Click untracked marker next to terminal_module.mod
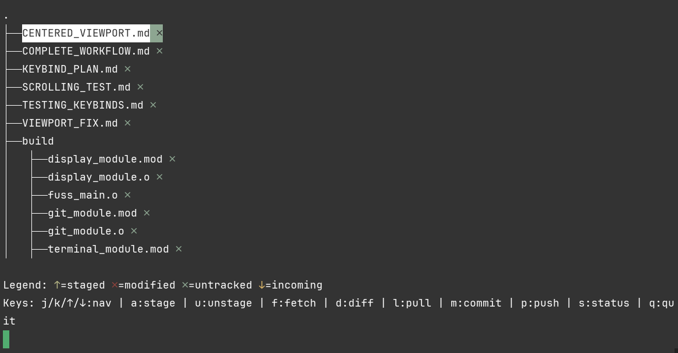 pos(179,249)
